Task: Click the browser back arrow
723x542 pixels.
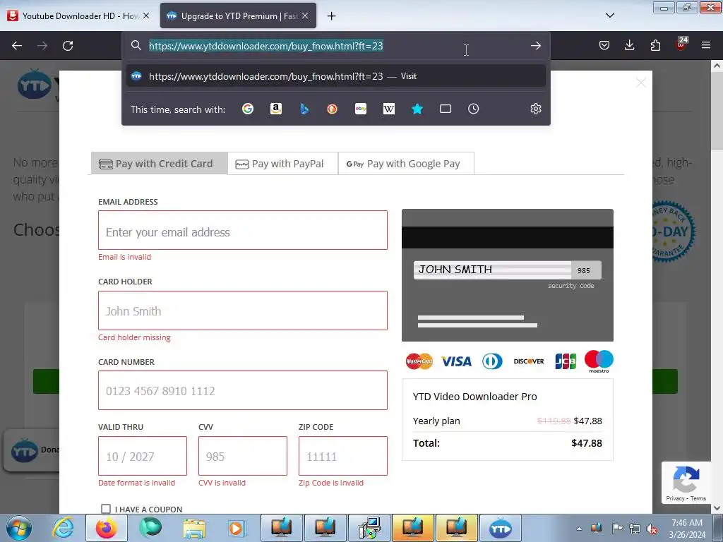Action: tap(17, 46)
